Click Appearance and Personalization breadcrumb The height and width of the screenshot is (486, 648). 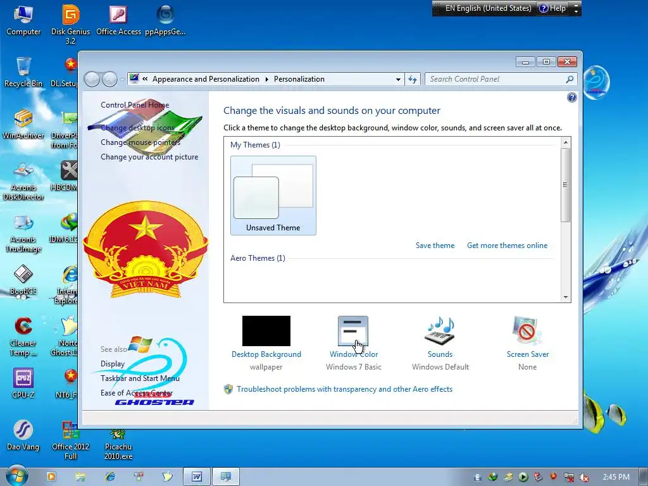point(206,79)
